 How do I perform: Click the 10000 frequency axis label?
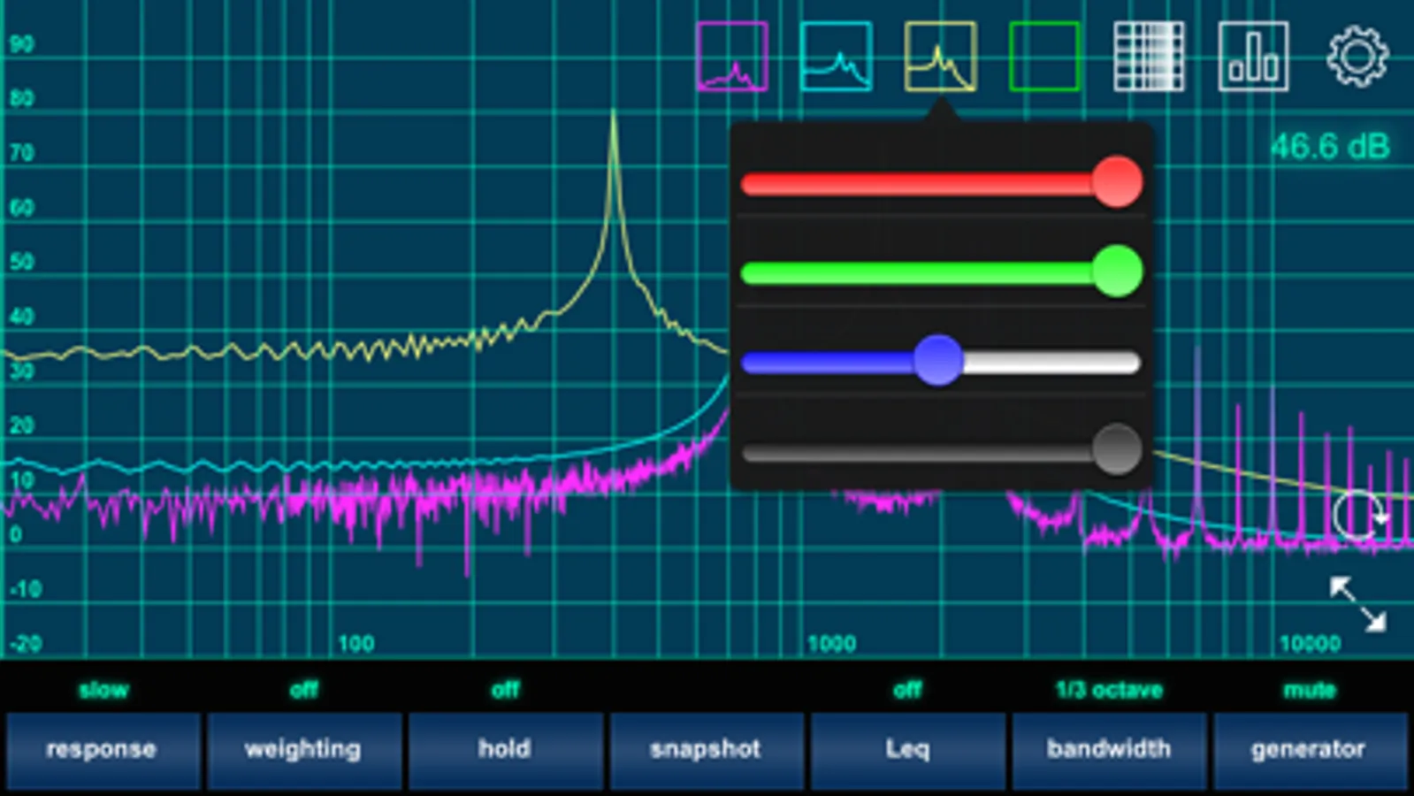point(1310,644)
